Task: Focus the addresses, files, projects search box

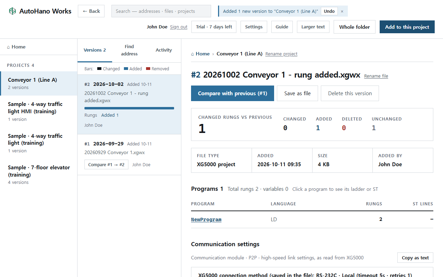Action: click(161, 11)
